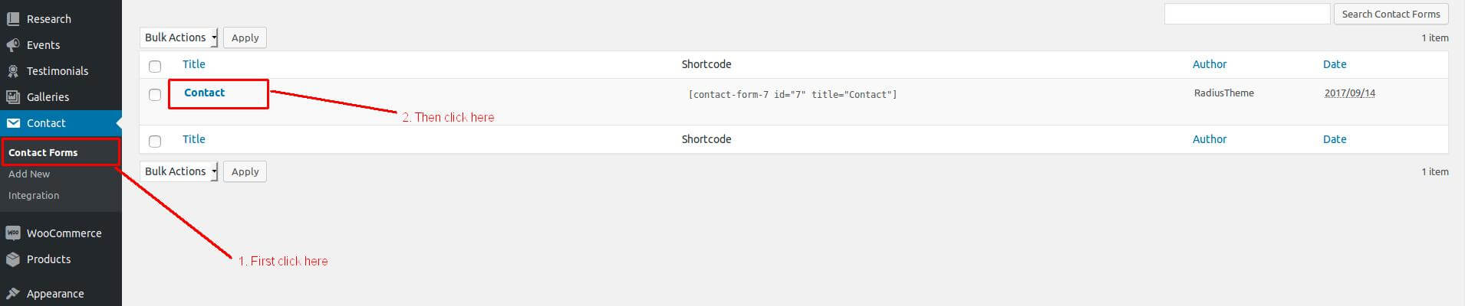Tick the select-all checkbox in footer row

(x=155, y=141)
